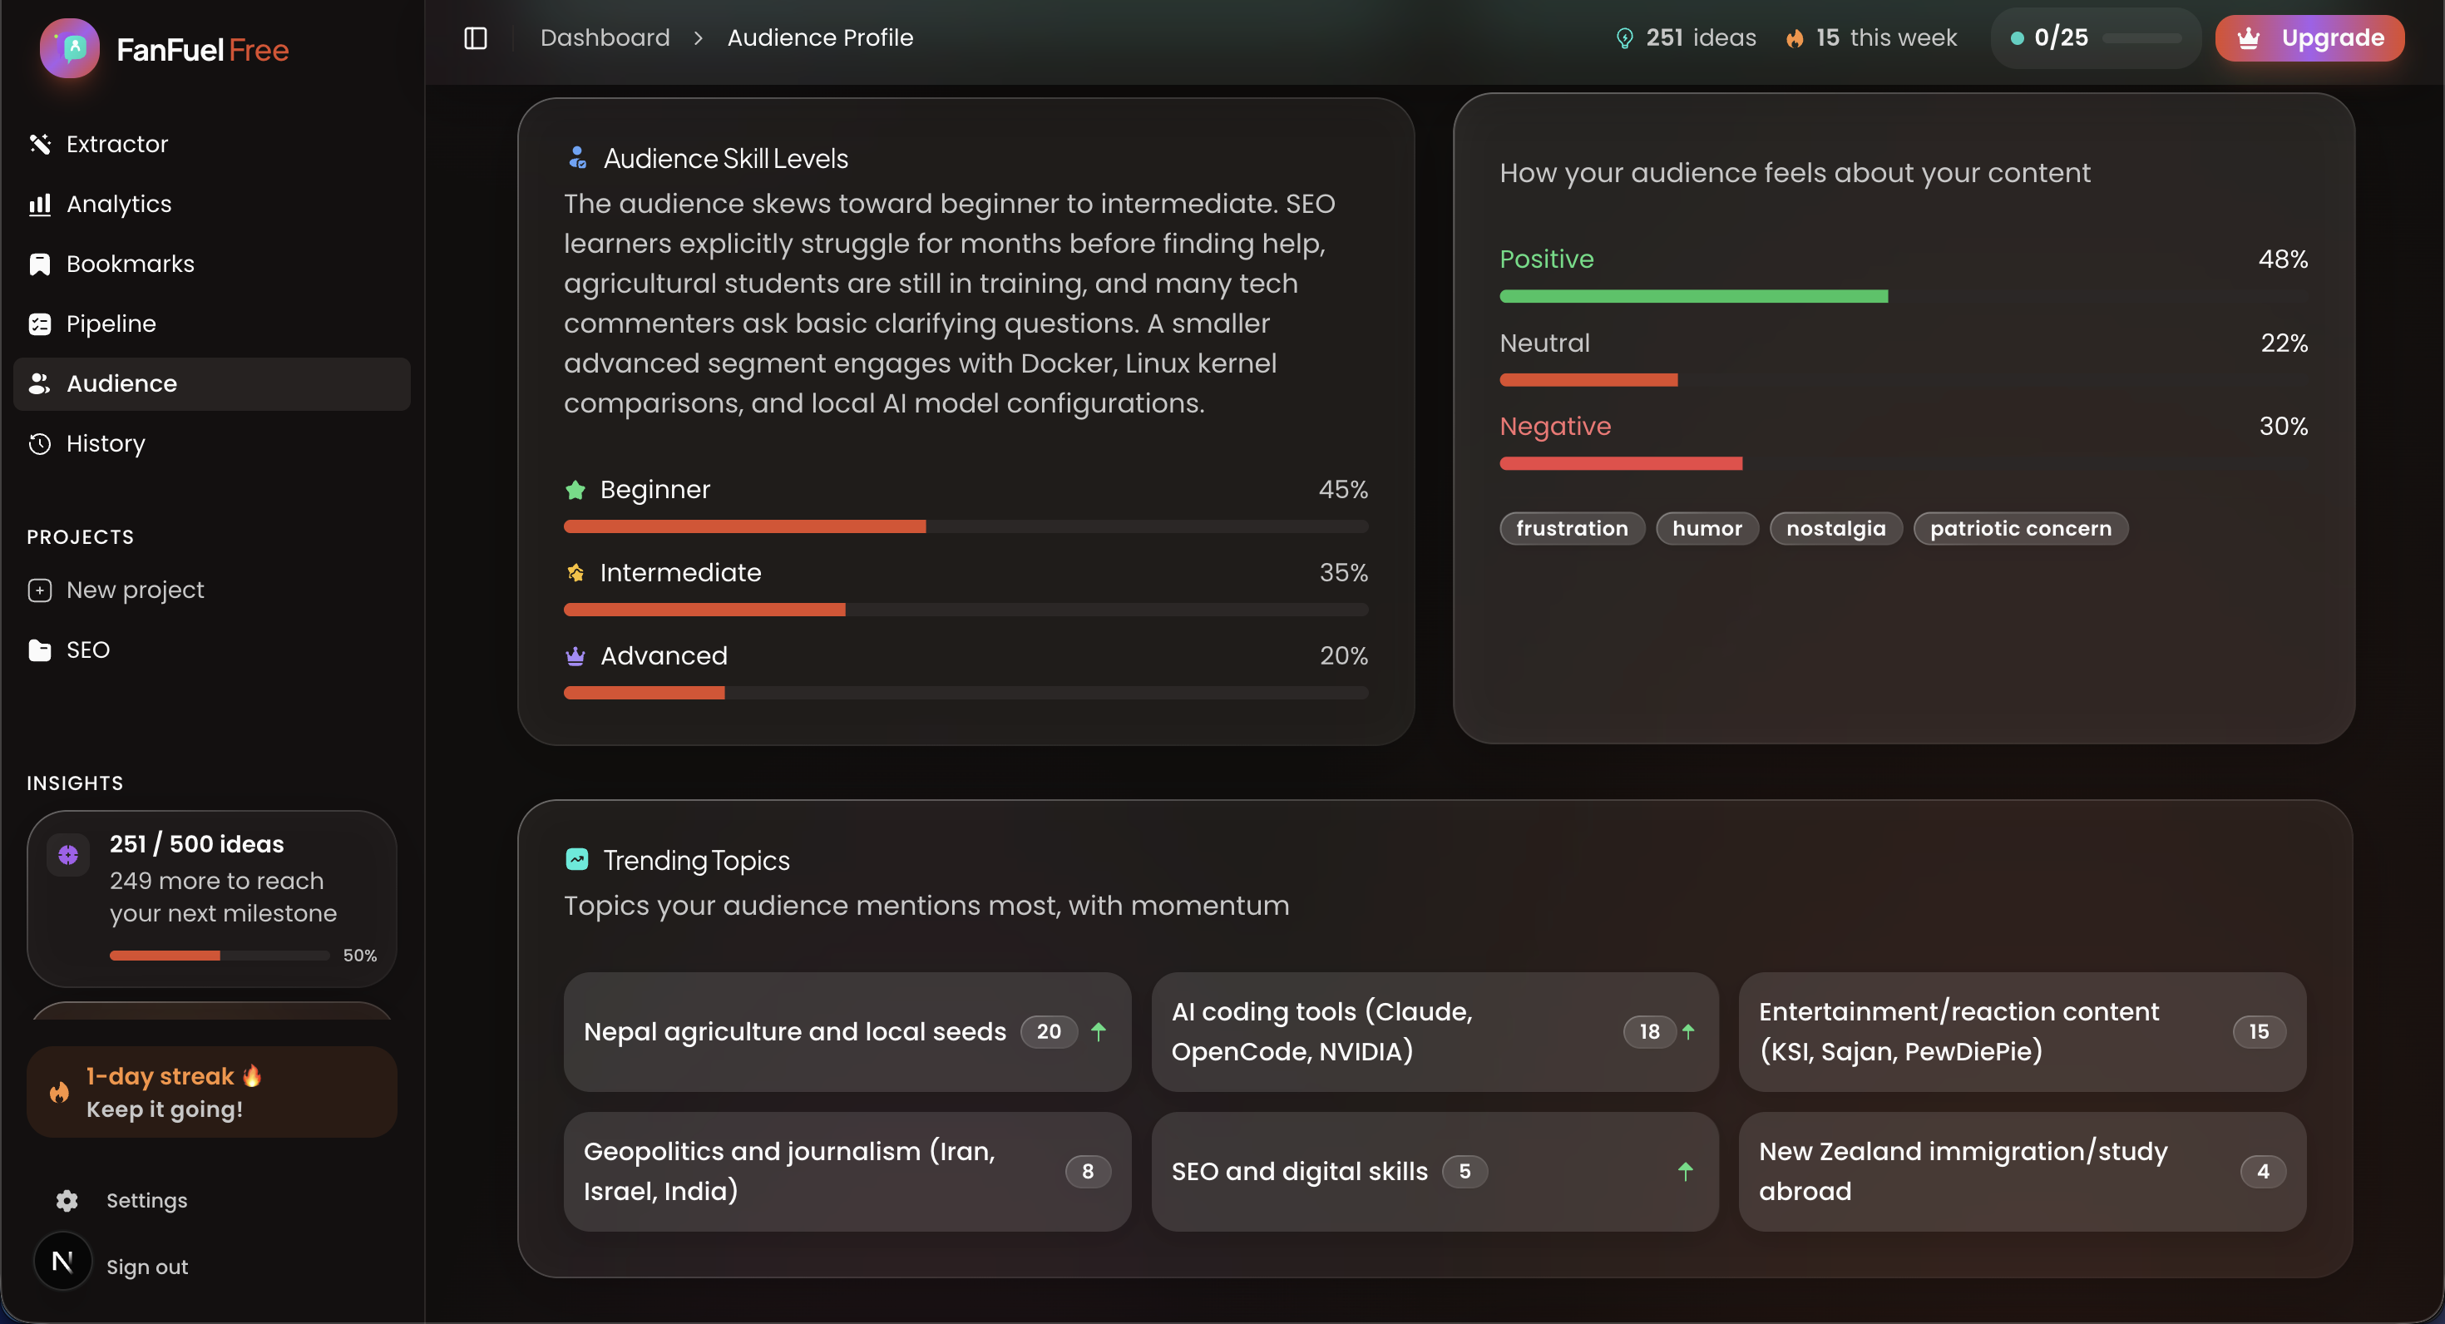Open the Bookmarks sidebar item
The width and height of the screenshot is (2445, 1324).
[130, 264]
